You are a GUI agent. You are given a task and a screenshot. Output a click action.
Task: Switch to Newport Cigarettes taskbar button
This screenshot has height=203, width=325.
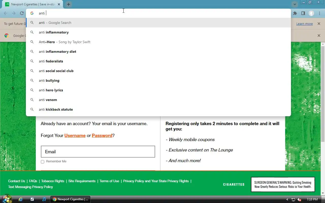(70, 199)
